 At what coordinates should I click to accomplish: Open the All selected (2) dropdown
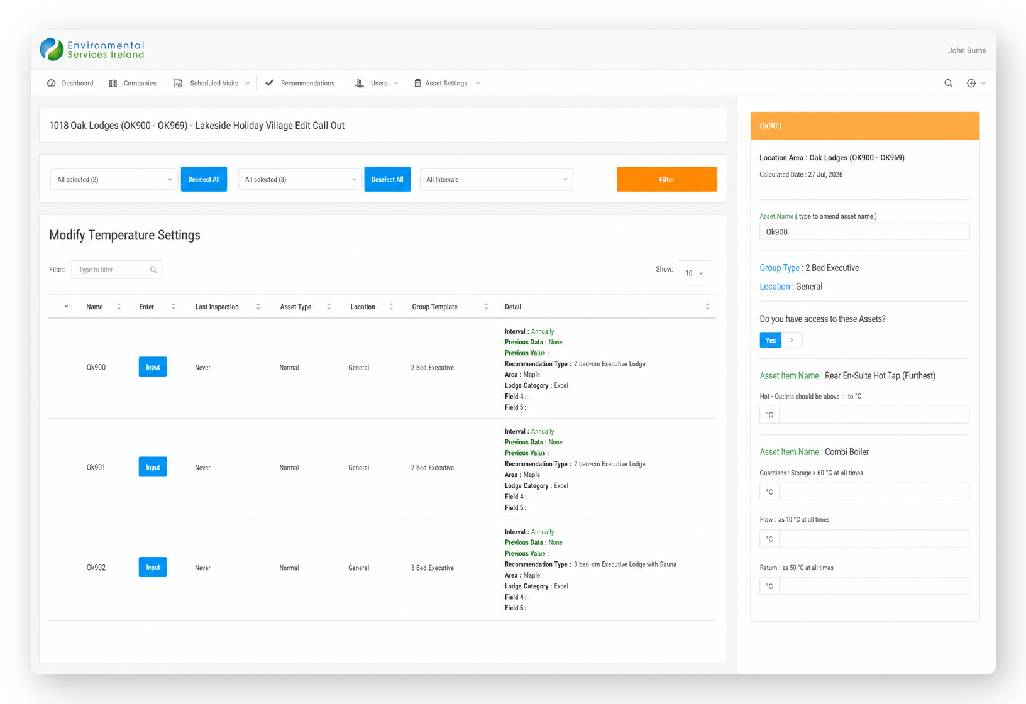(x=114, y=180)
